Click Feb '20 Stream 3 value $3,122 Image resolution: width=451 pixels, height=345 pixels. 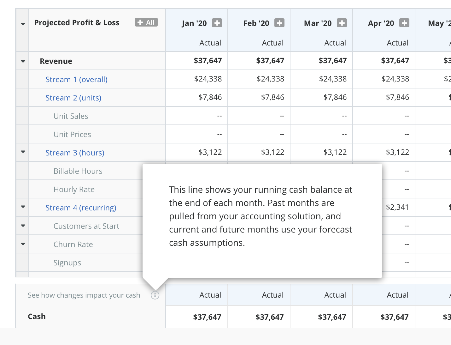272,152
